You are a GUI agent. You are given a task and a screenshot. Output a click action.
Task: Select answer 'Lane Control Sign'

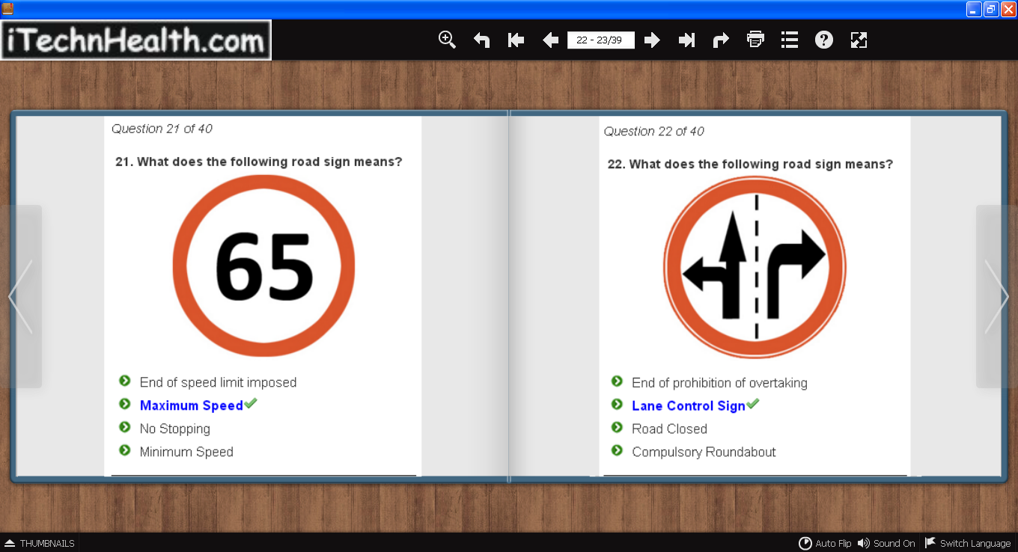coord(689,406)
